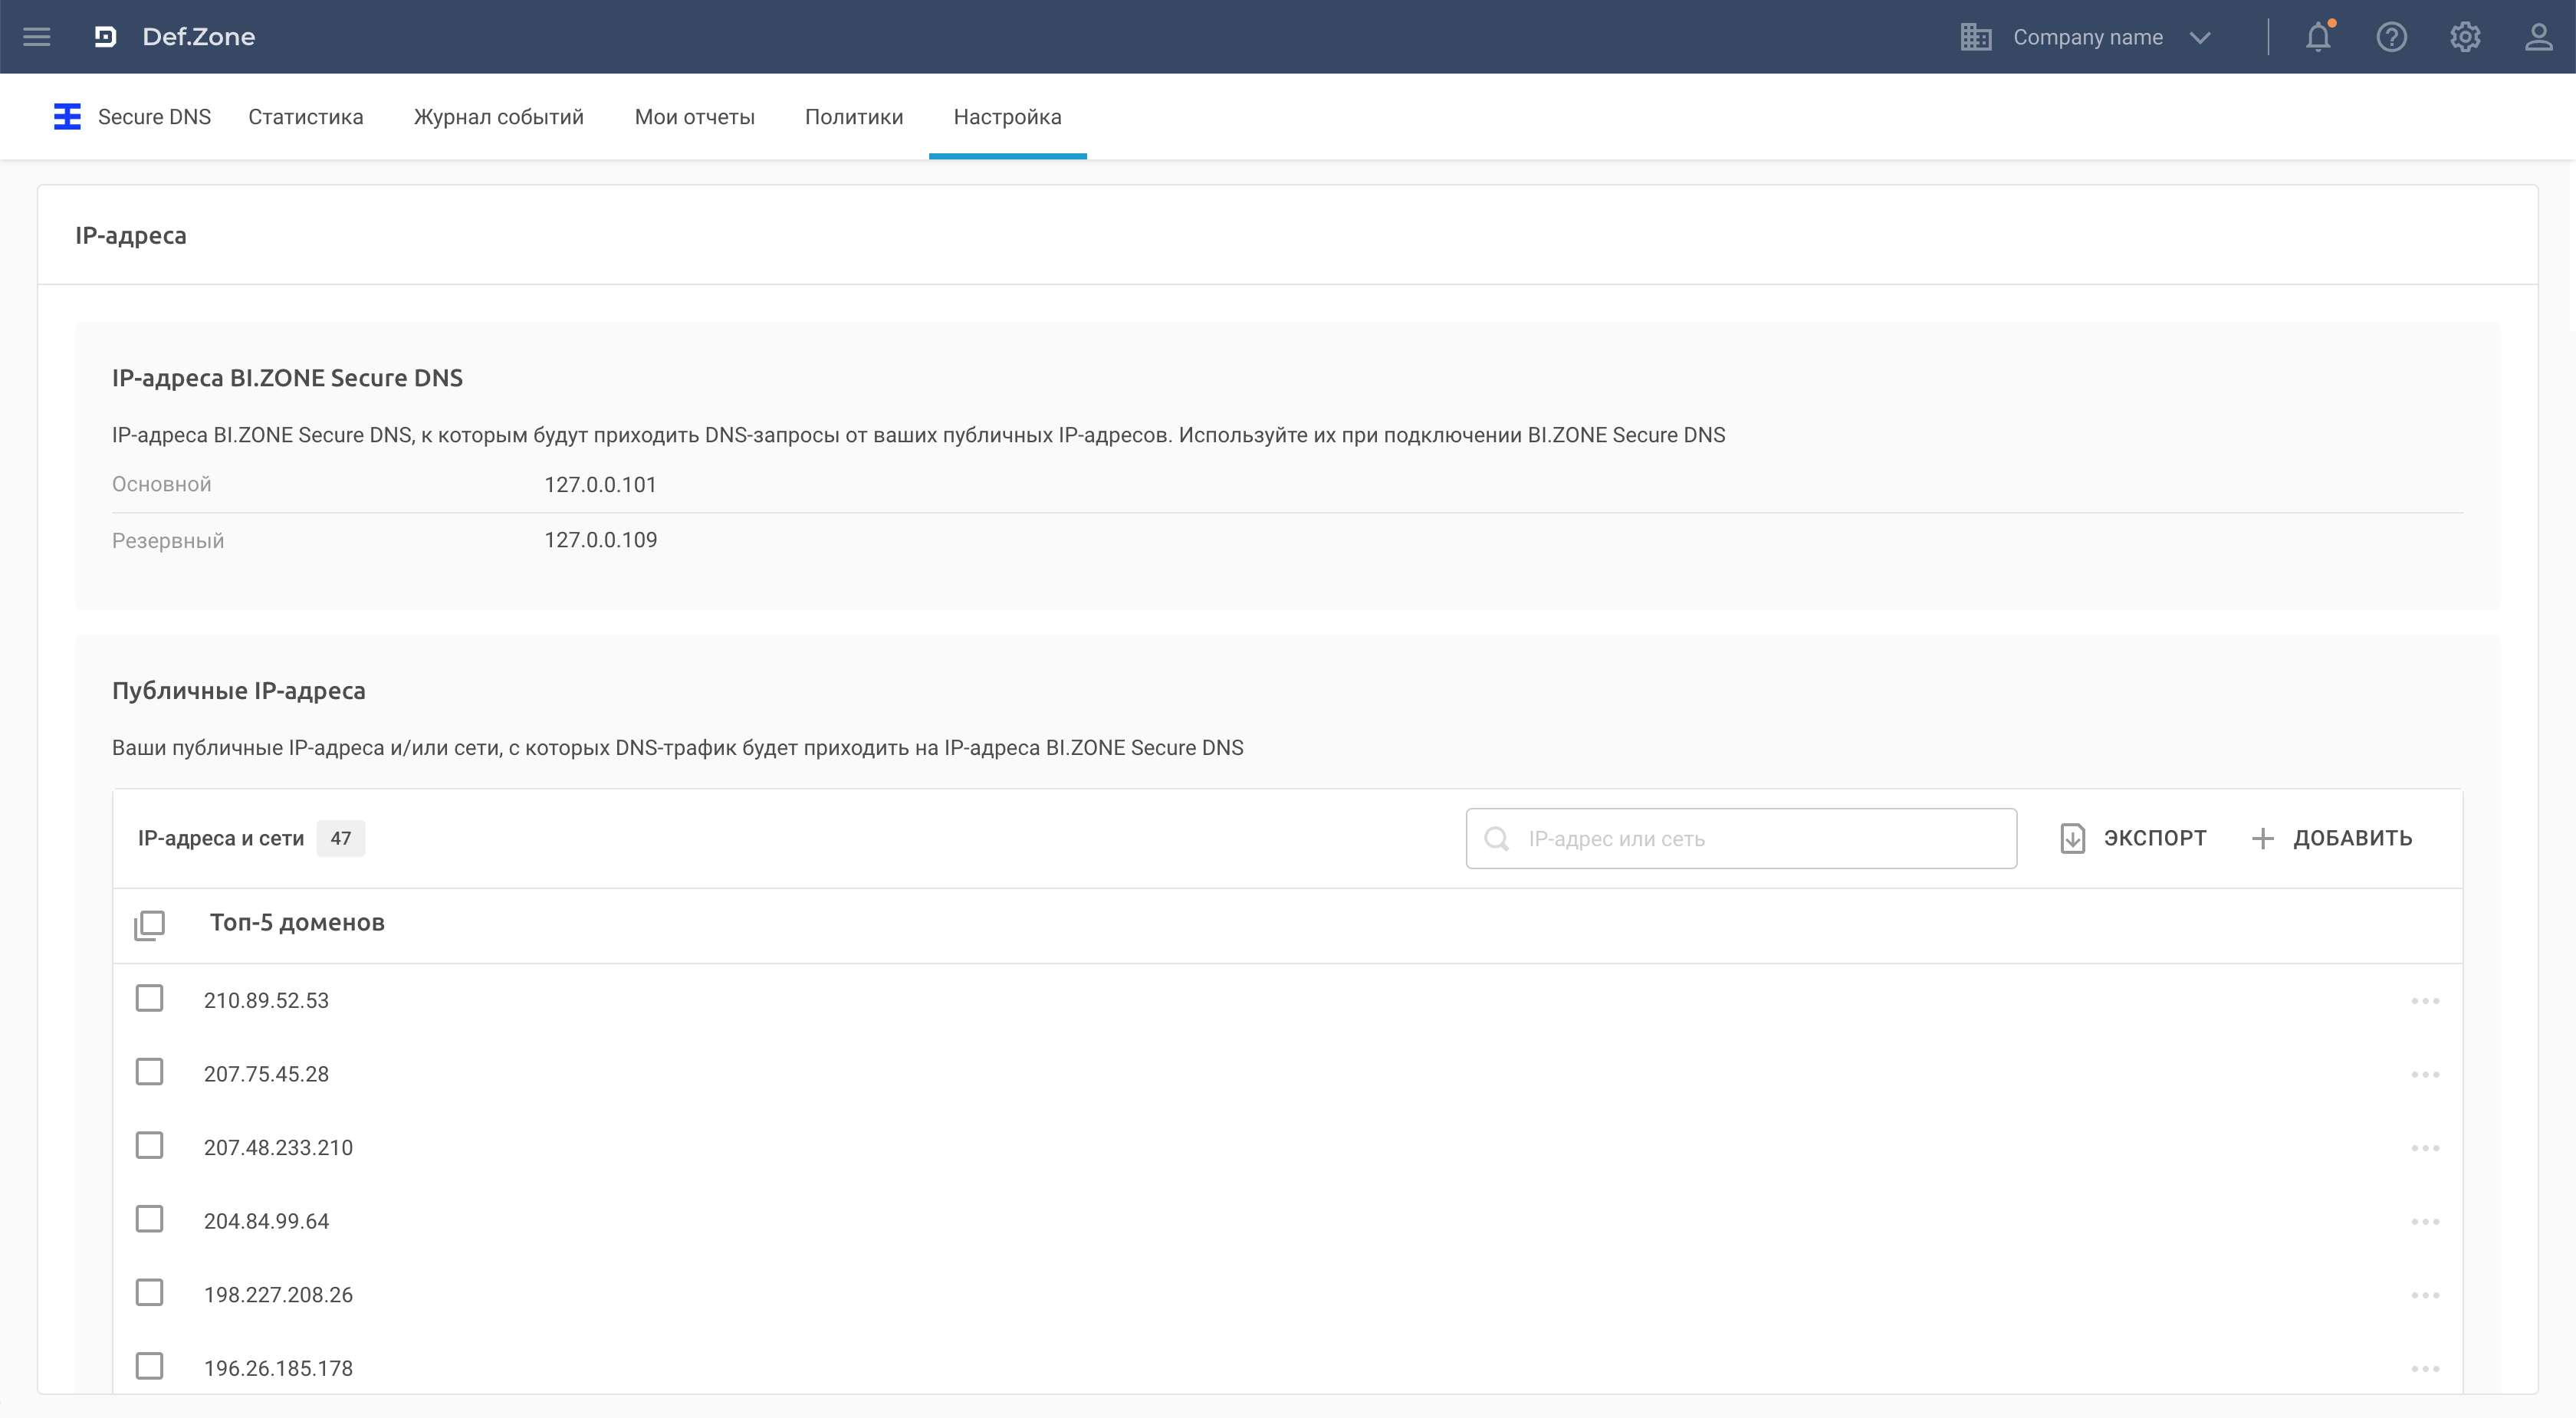The width and height of the screenshot is (2576, 1418).
Task: Open the settings gear icon
Action: (x=2465, y=37)
